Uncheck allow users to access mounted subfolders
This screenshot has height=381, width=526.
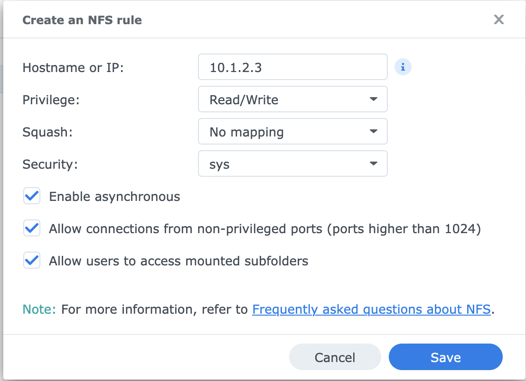pos(31,260)
